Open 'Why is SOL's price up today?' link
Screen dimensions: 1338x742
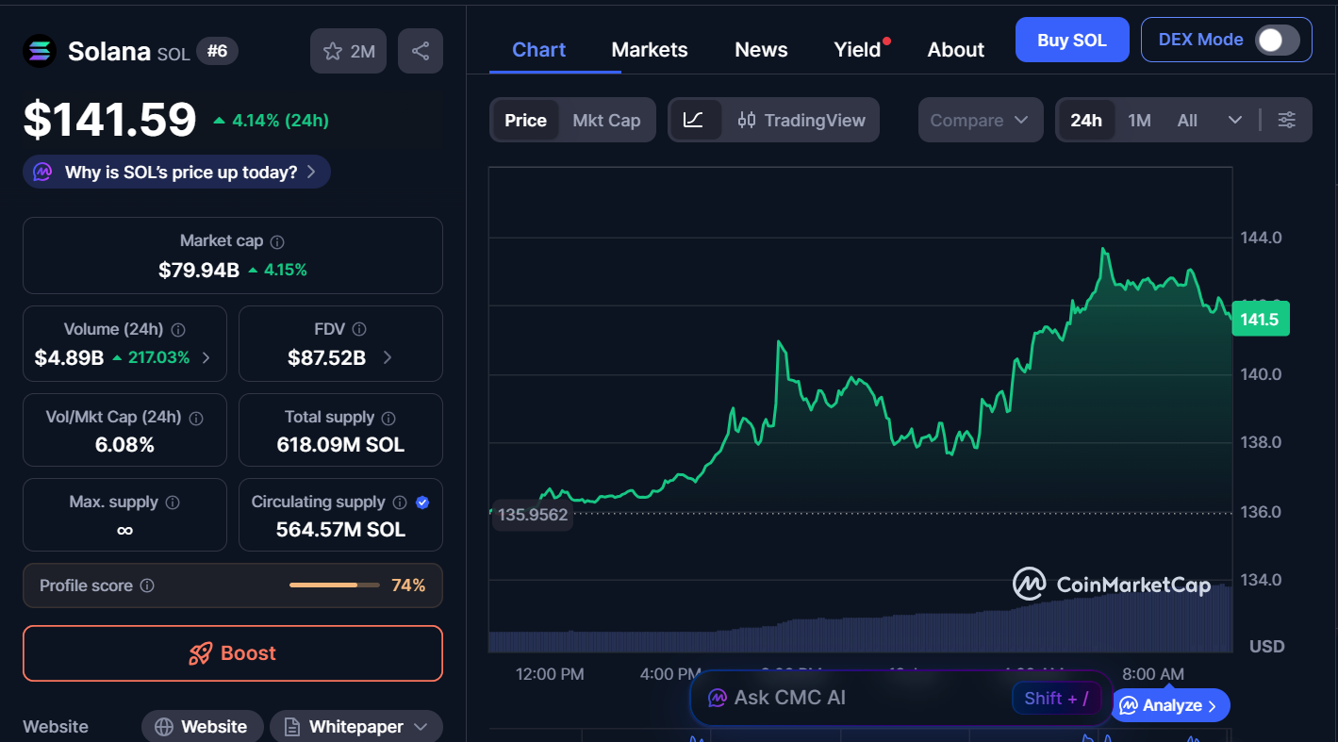click(175, 171)
